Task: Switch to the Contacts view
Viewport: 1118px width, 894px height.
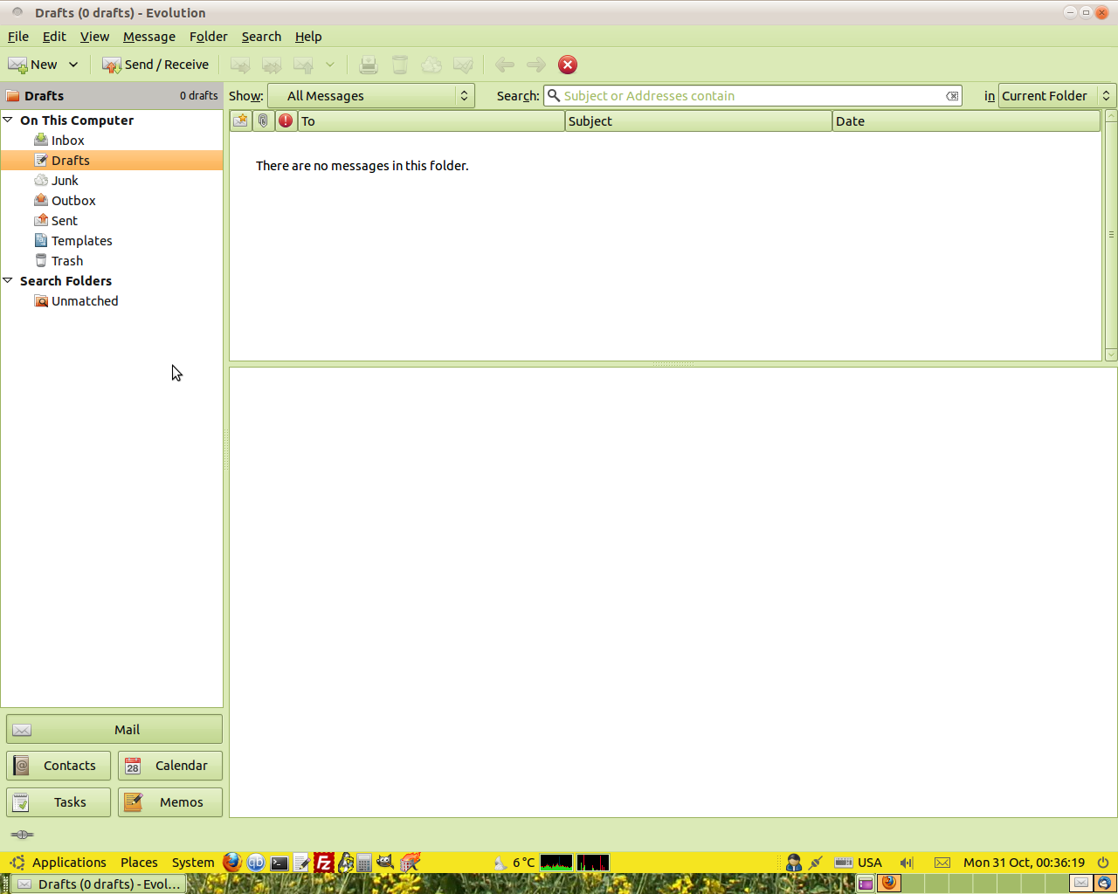Action: click(59, 766)
